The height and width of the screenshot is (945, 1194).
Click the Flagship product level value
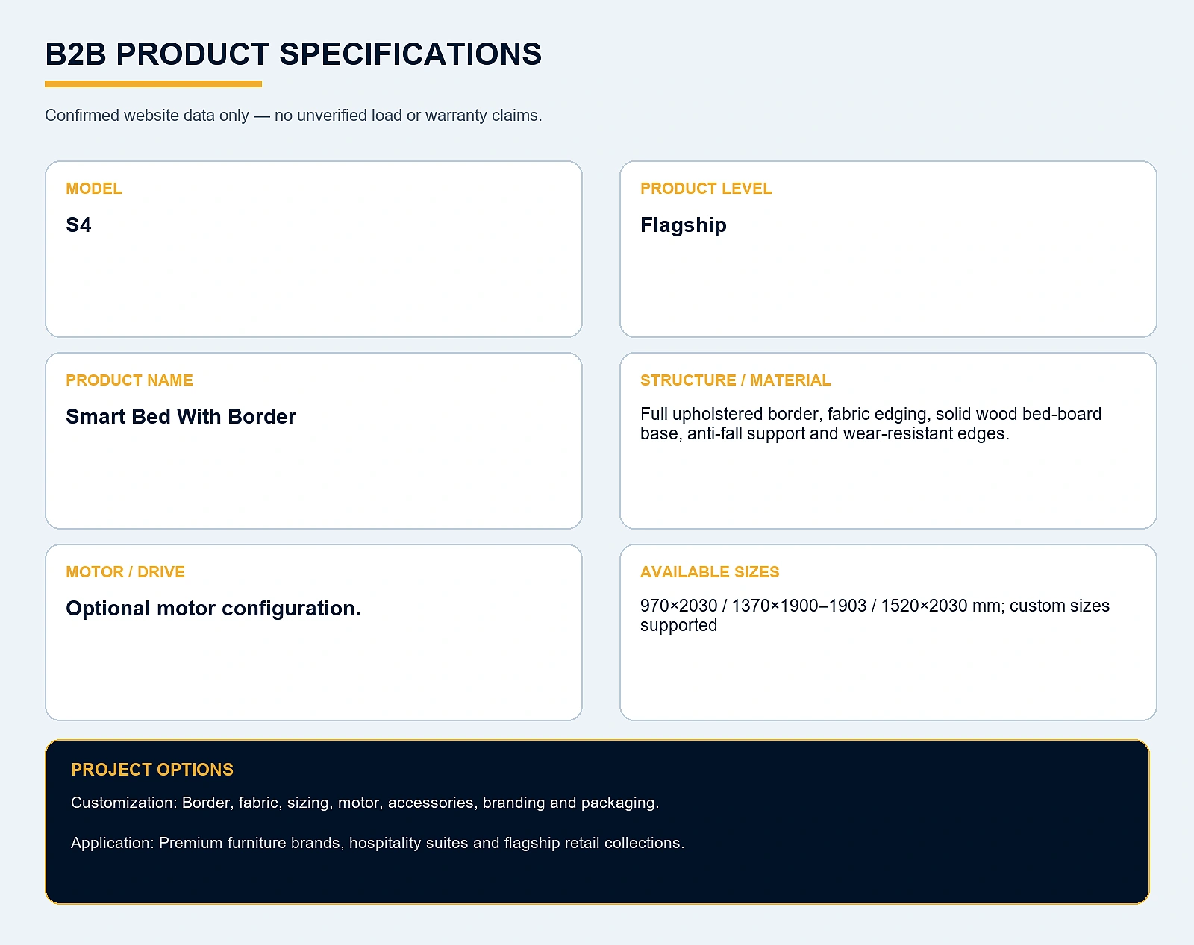(684, 225)
